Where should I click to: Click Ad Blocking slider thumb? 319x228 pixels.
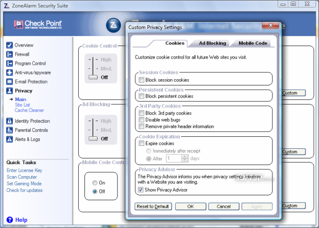(x=93, y=138)
